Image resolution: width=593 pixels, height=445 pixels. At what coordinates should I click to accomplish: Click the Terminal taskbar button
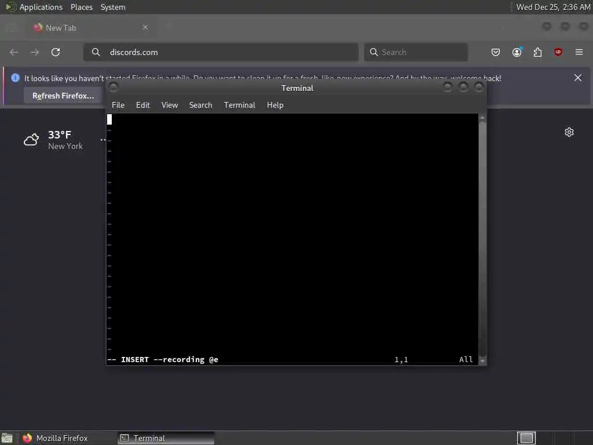[166, 438]
